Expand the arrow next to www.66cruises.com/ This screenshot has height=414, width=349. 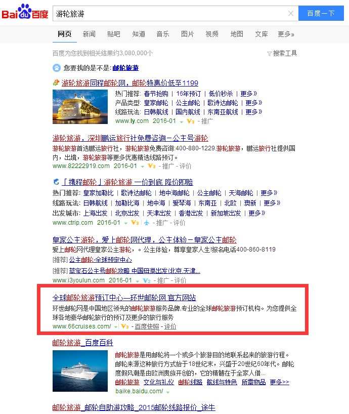click(115, 327)
